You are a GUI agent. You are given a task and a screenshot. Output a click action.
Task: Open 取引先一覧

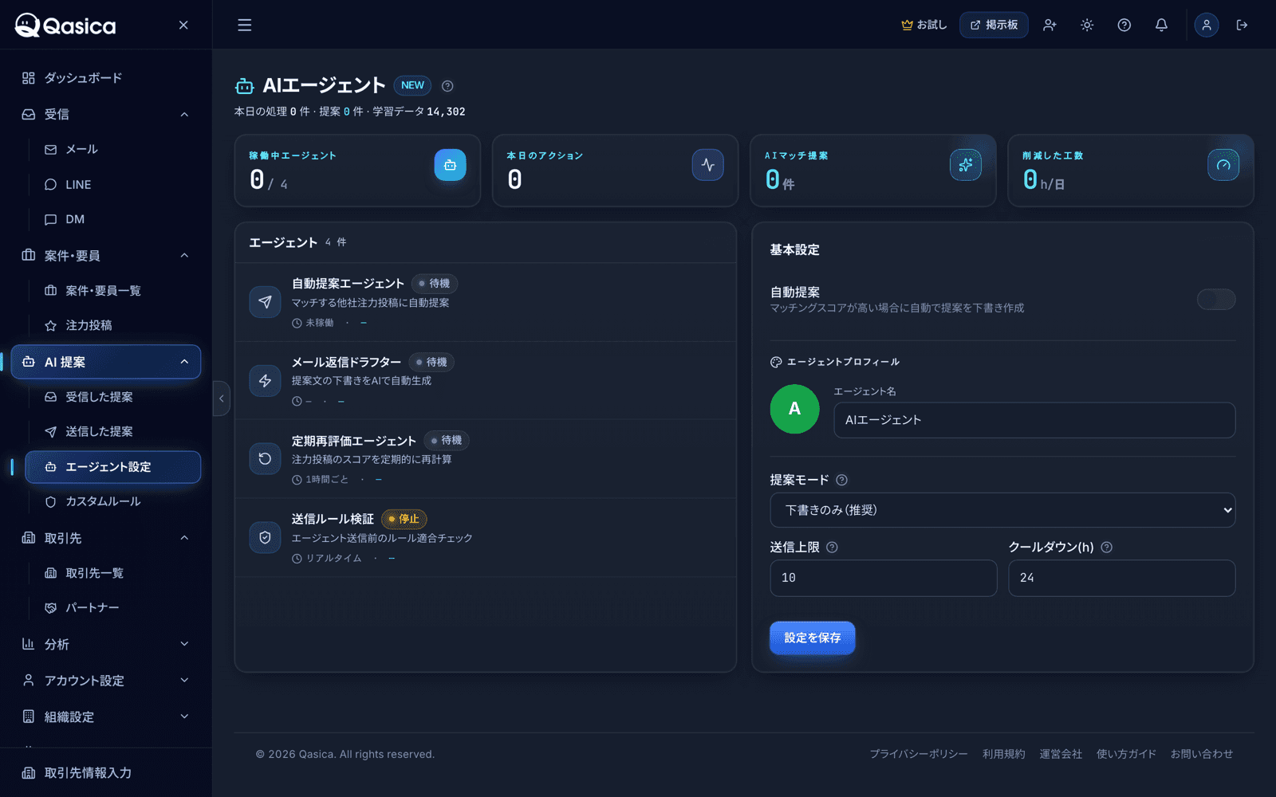pyautogui.click(x=112, y=573)
